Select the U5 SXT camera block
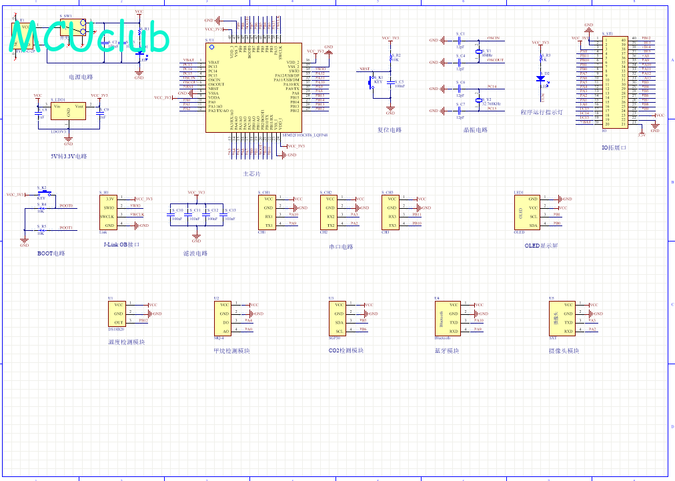Screen dimensions: 675x481 click(x=562, y=318)
